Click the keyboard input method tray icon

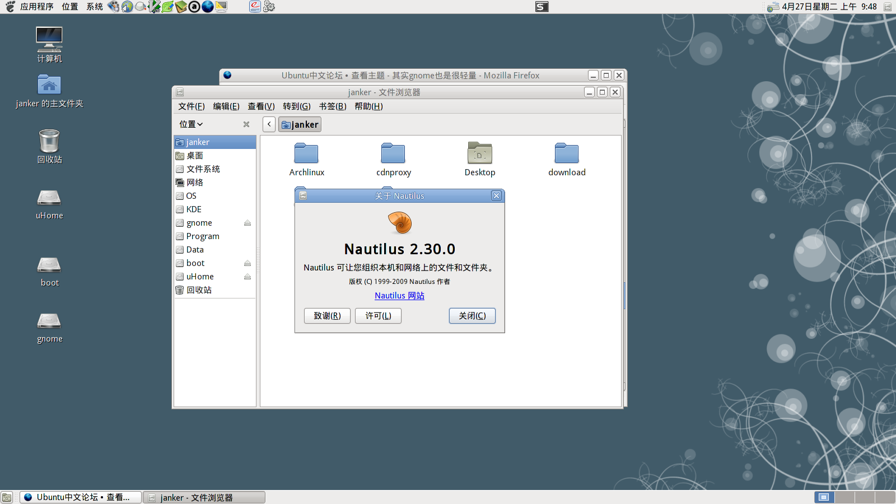[773, 7]
